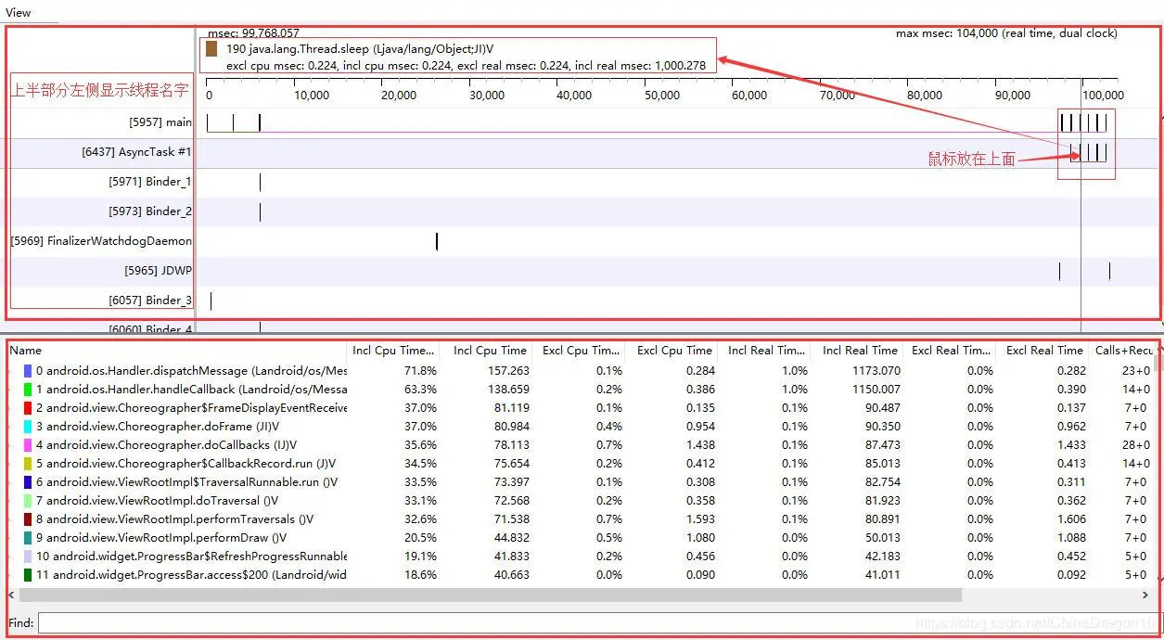Select the [5969] FinalizerWatchdogDaemon thread label
This screenshot has width=1164, height=640.
[101, 241]
